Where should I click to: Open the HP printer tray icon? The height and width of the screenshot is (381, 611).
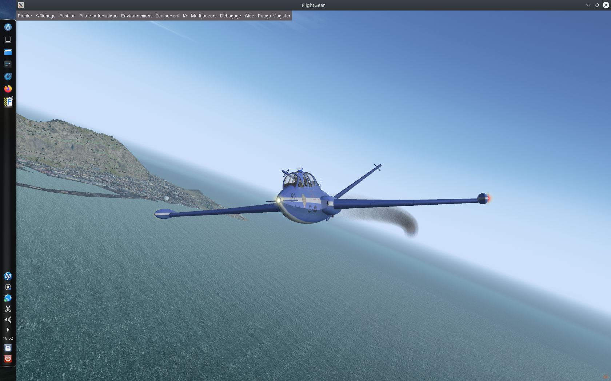(x=8, y=276)
